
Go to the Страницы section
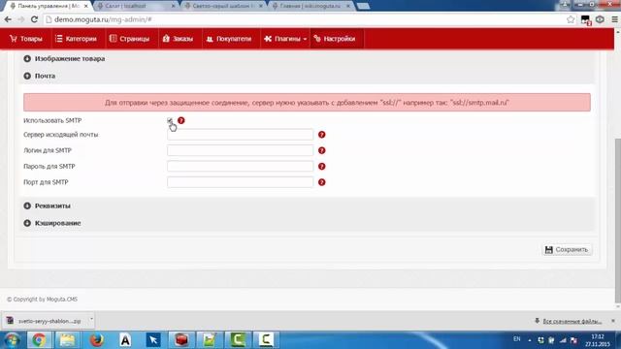[130, 39]
